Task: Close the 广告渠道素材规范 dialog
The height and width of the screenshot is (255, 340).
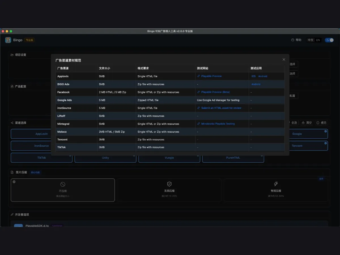Action: pos(284,59)
